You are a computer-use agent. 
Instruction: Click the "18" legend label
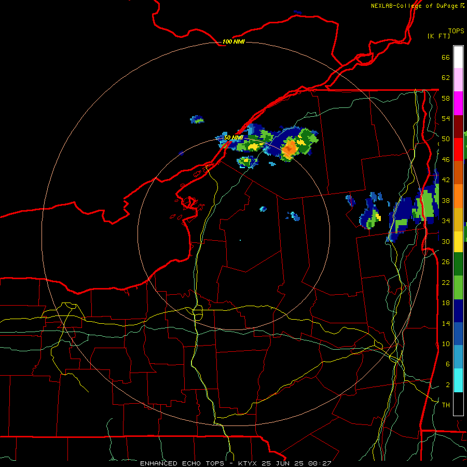click(446, 303)
